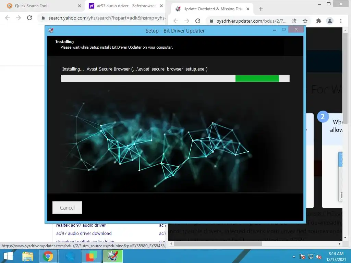The height and width of the screenshot is (263, 351).
Task: Click the horizontal scrollbar right arrow
Action: click(x=340, y=243)
